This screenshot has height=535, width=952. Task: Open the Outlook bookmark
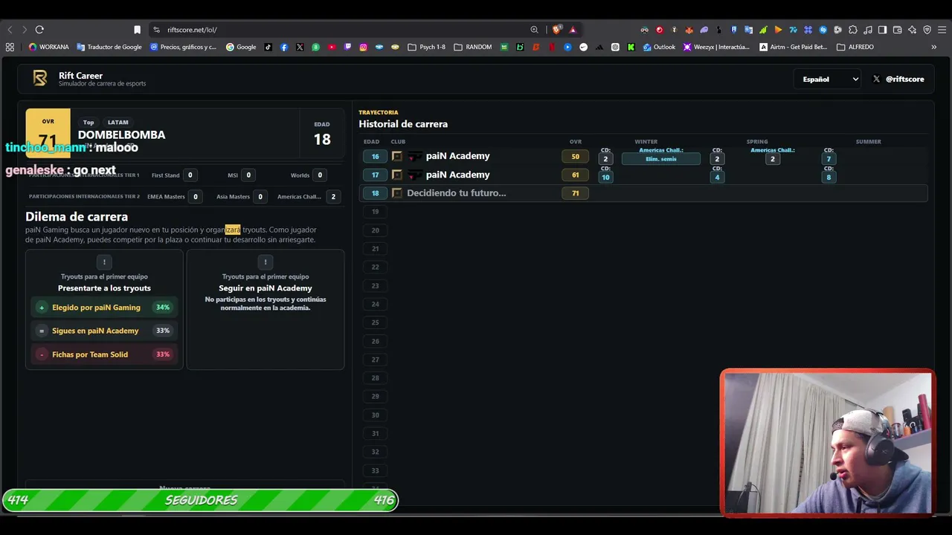(659, 47)
